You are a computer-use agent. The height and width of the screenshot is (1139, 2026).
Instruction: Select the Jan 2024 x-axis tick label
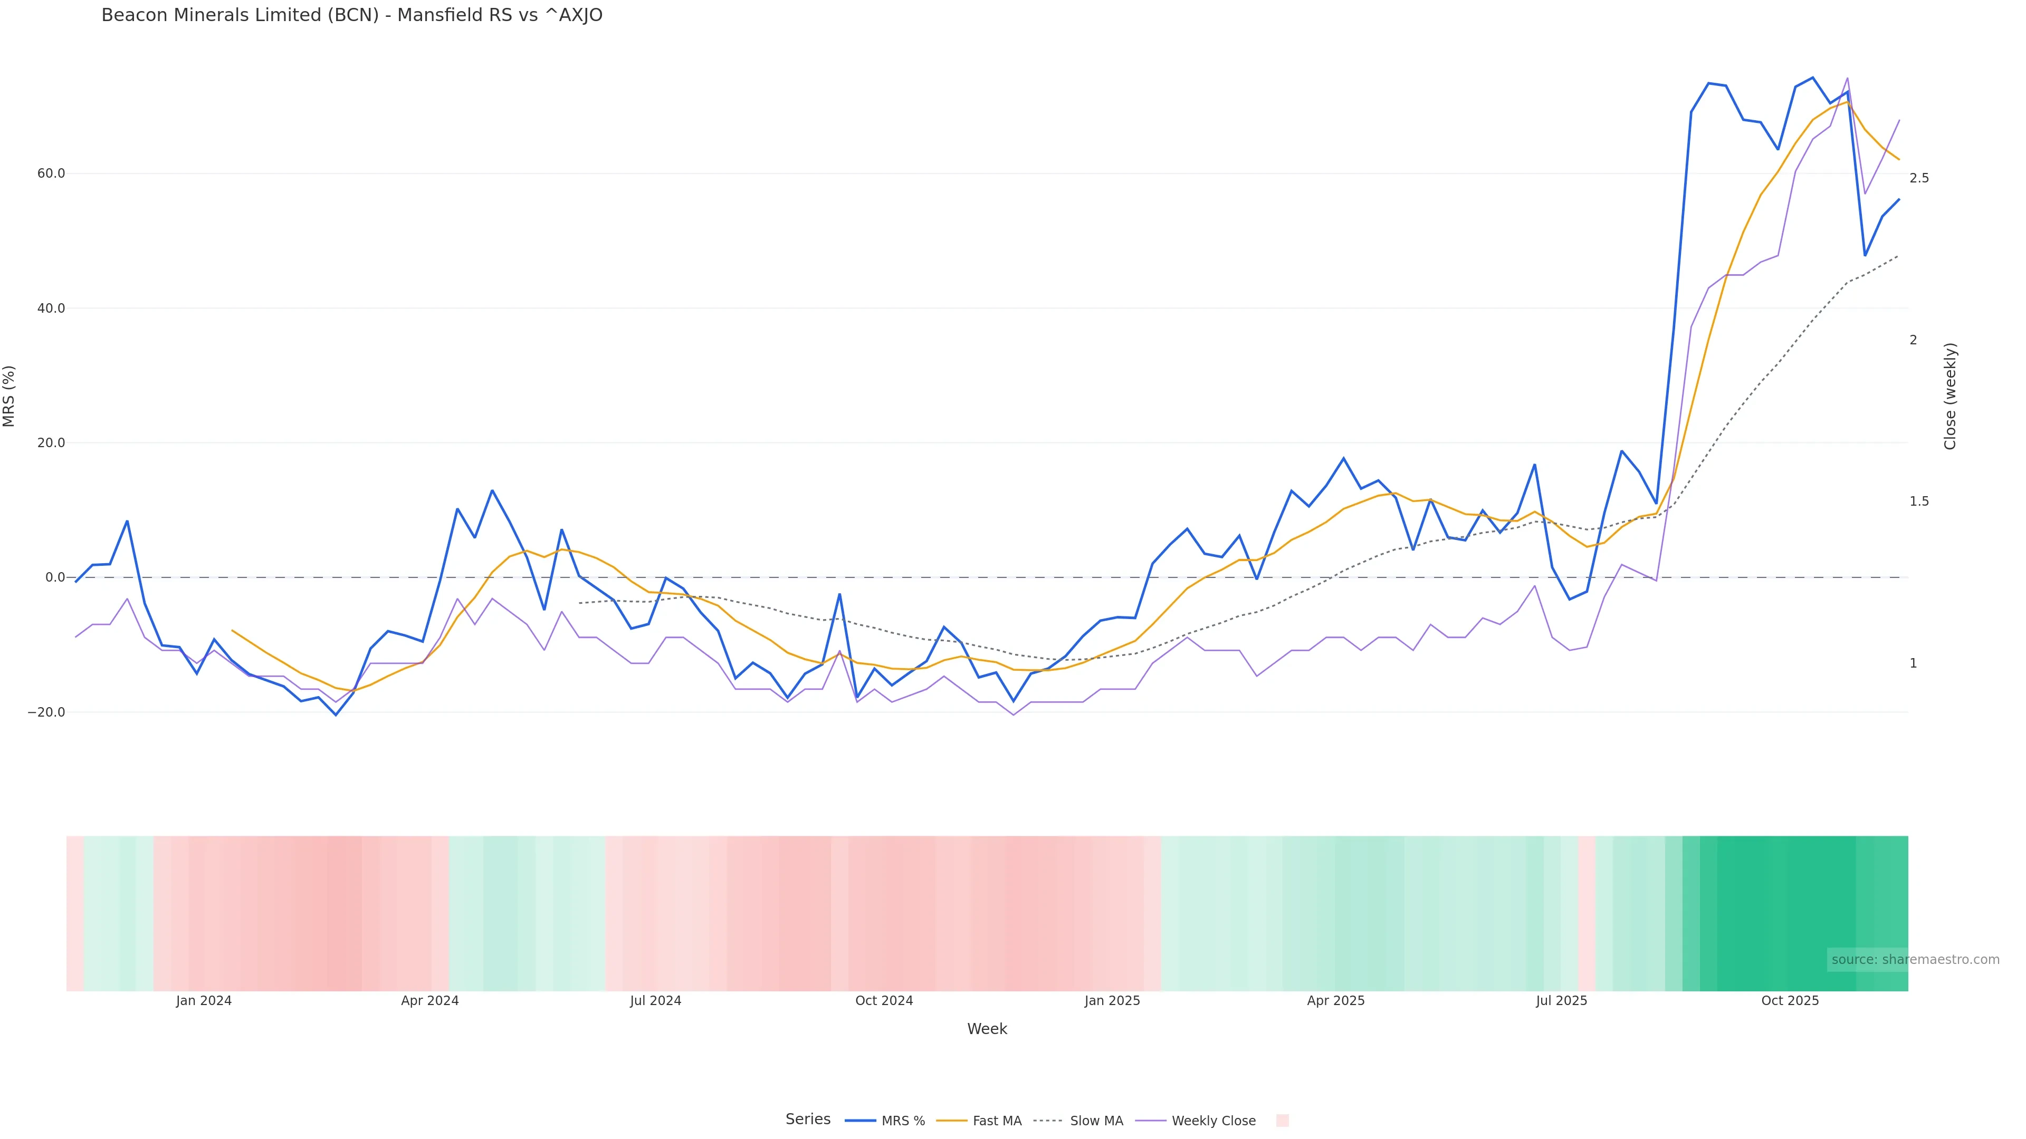click(204, 1001)
